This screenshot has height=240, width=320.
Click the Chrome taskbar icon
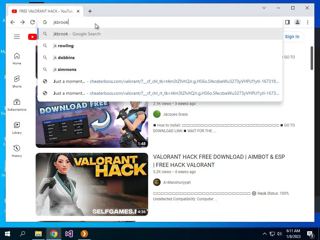point(54,234)
